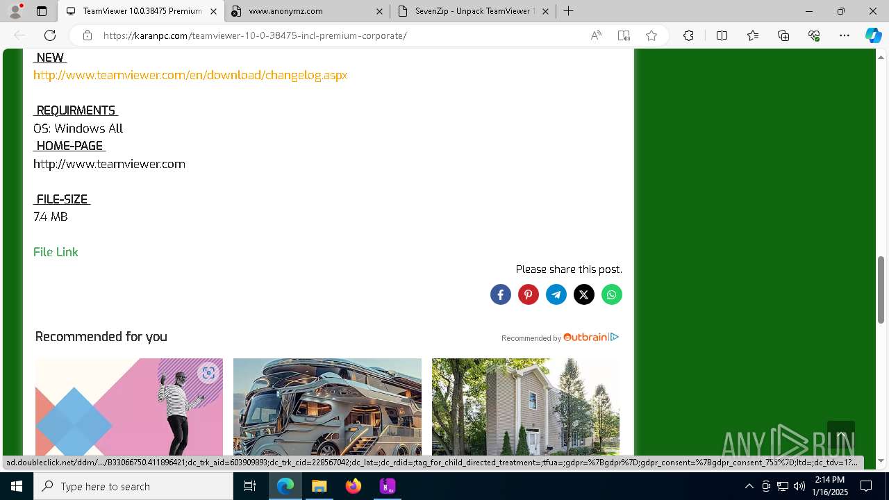Switch to the SevenZip Unpack TeamViewer tab
Image resolution: width=889 pixels, height=500 pixels.
[x=472, y=11]
